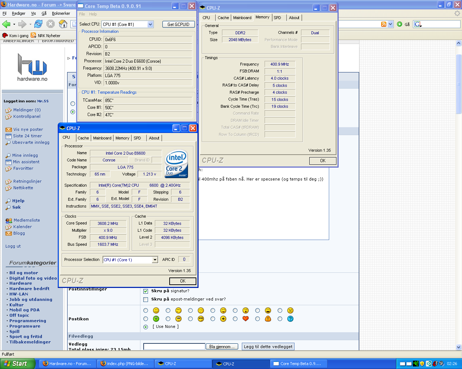This screenshot has width=462, height=369.
Task: Open the Windows Start button
Action: pyautogui.click(x=17, y=364)
